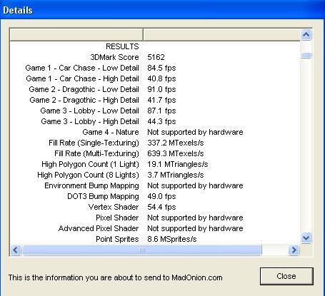Click the 84.5 fps value
325x296 pixels.
161,68
